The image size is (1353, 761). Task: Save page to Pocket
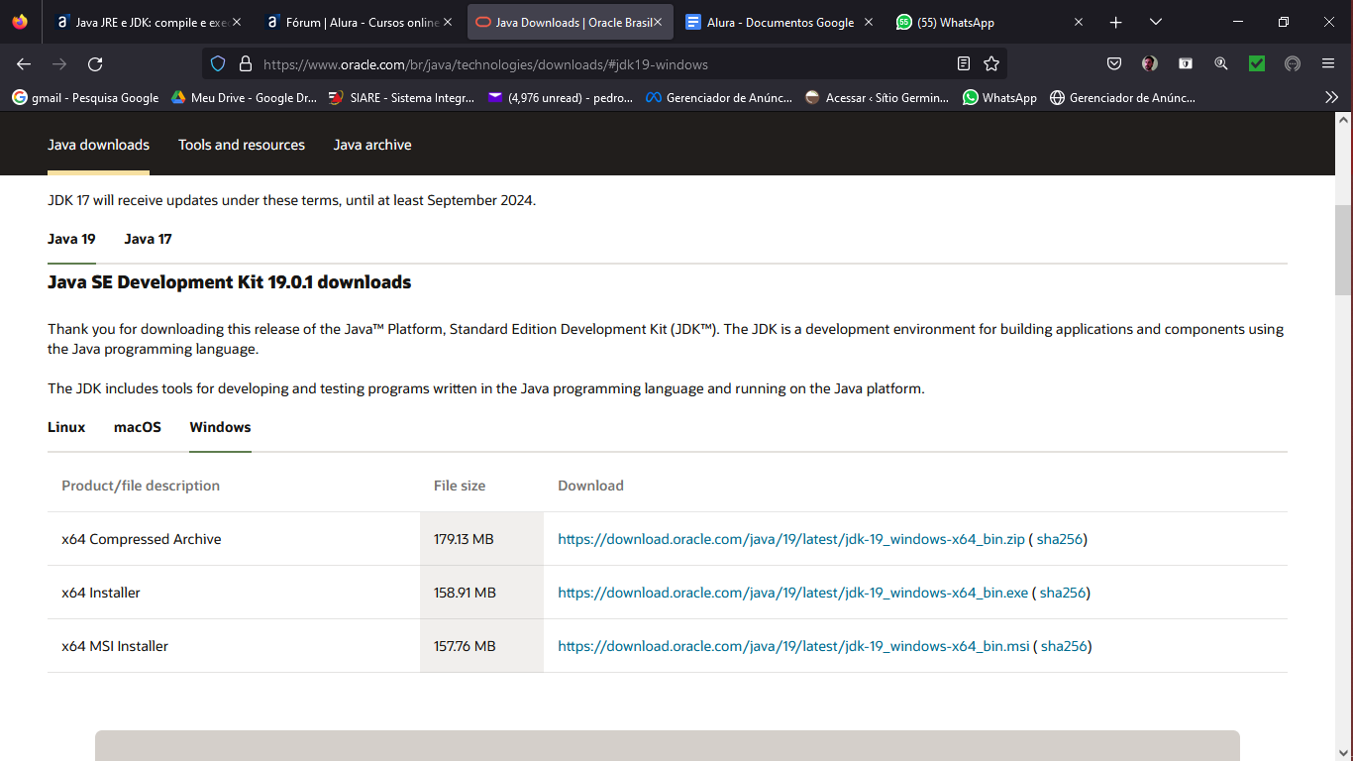(1114, 64)
